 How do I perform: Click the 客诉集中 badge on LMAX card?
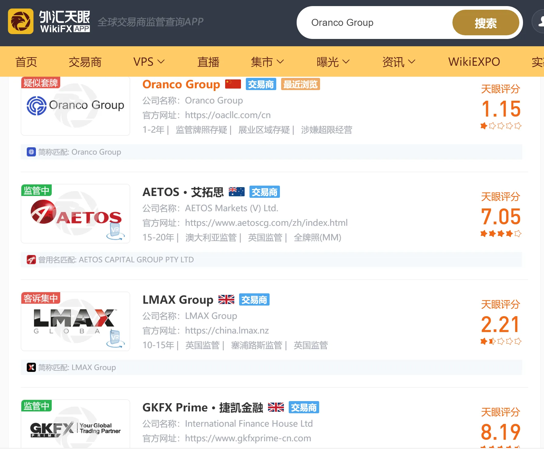click(41, 298)
